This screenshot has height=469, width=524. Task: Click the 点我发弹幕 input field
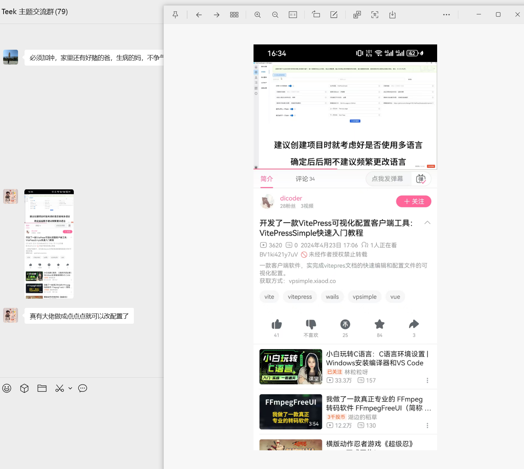click(389, 179)
